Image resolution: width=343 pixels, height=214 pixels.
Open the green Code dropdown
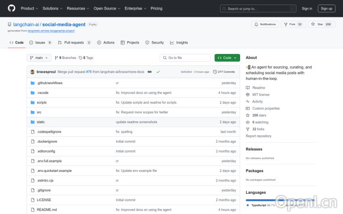tap(227, 58)
